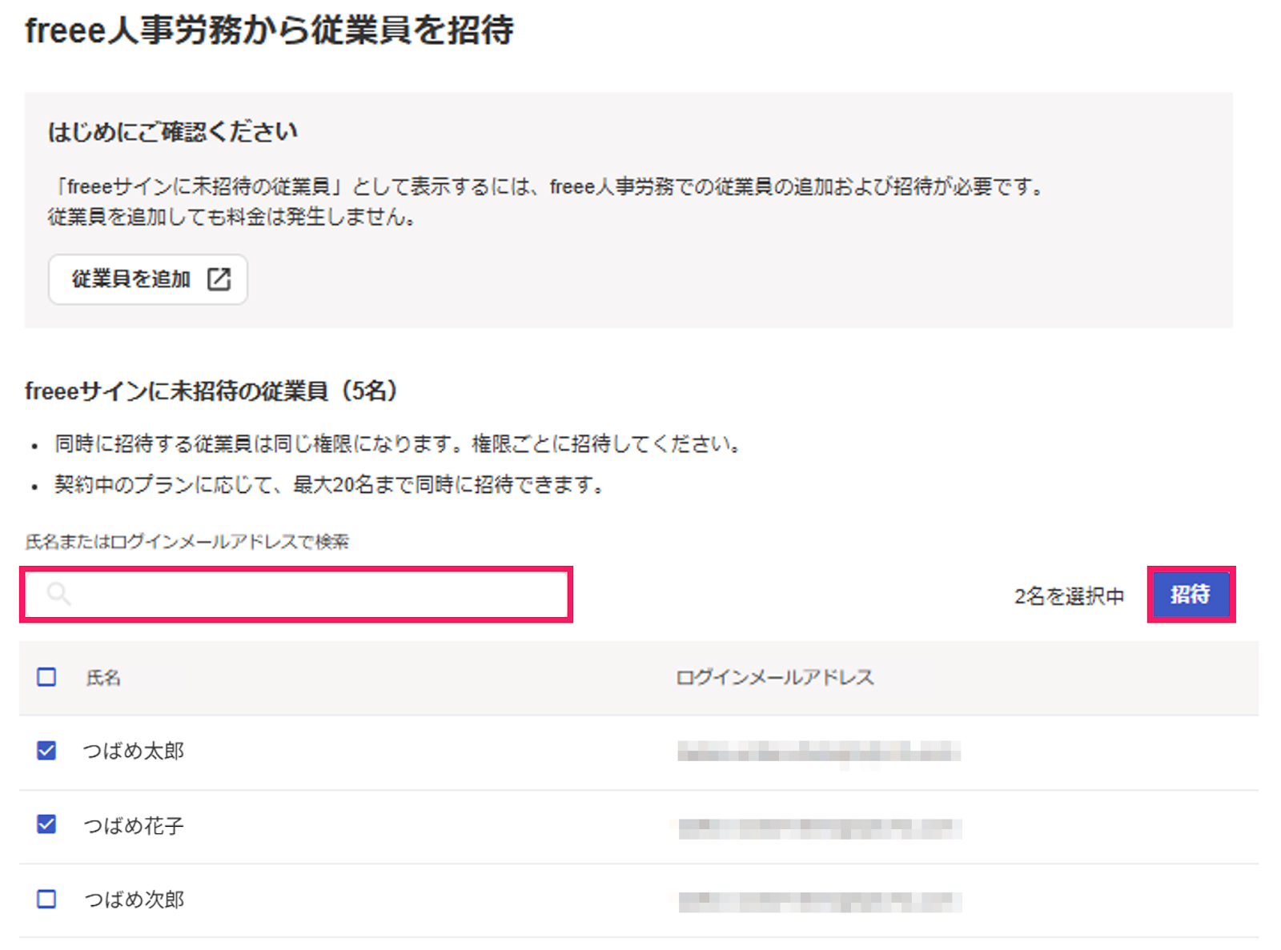Screen dimensions: 1281x950
Task: Click the blurred email of つばめ太郎
Action: pos(819,752)
